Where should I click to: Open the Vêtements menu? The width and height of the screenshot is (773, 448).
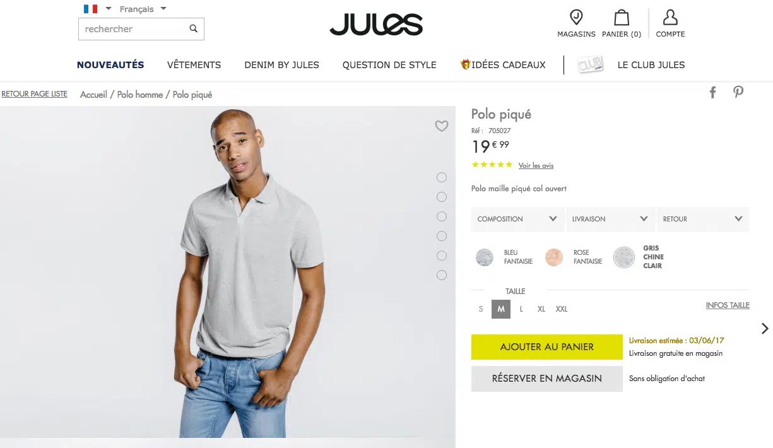point(194,64)
